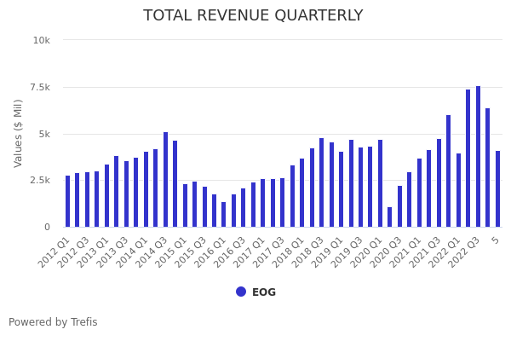Select the 2016 Q1 revenue bar
The image size is (511, 341).
[x=224, y=215]
